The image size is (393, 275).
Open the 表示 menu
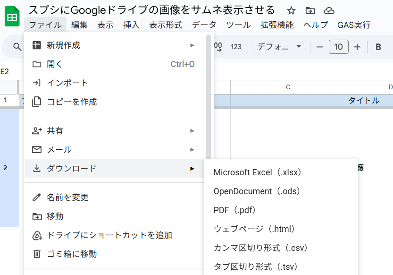[105, 25]
